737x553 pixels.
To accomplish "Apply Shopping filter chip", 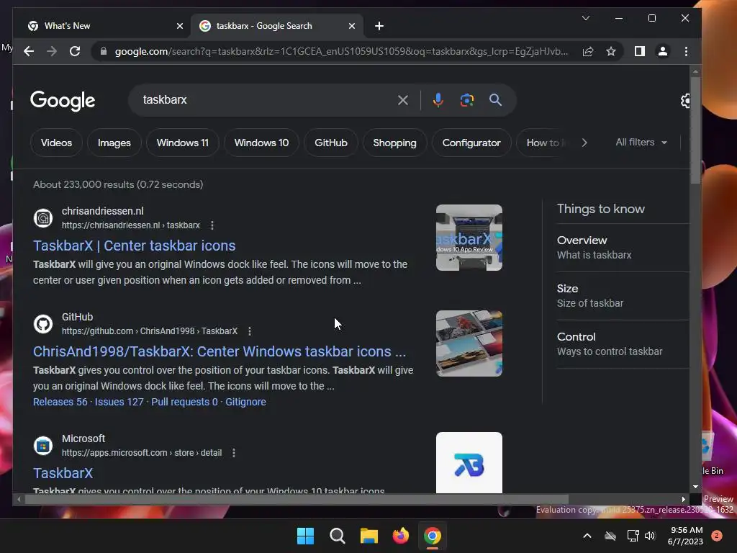I will click(x=395, y=143).
